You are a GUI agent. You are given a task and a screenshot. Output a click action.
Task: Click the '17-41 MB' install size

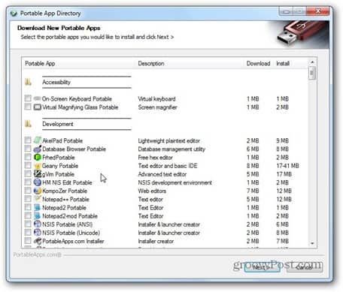pyautogui.click(x=287, y=166)
